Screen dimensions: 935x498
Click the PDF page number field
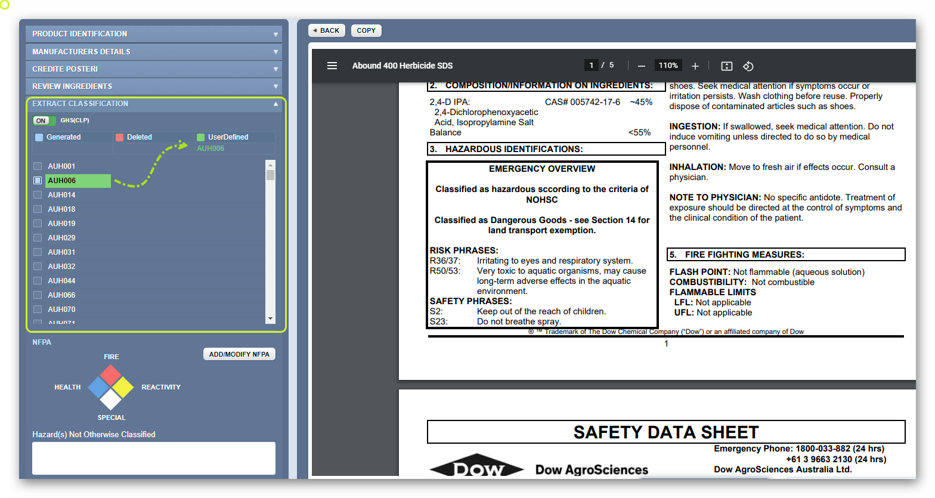click(x=591, y=66)
